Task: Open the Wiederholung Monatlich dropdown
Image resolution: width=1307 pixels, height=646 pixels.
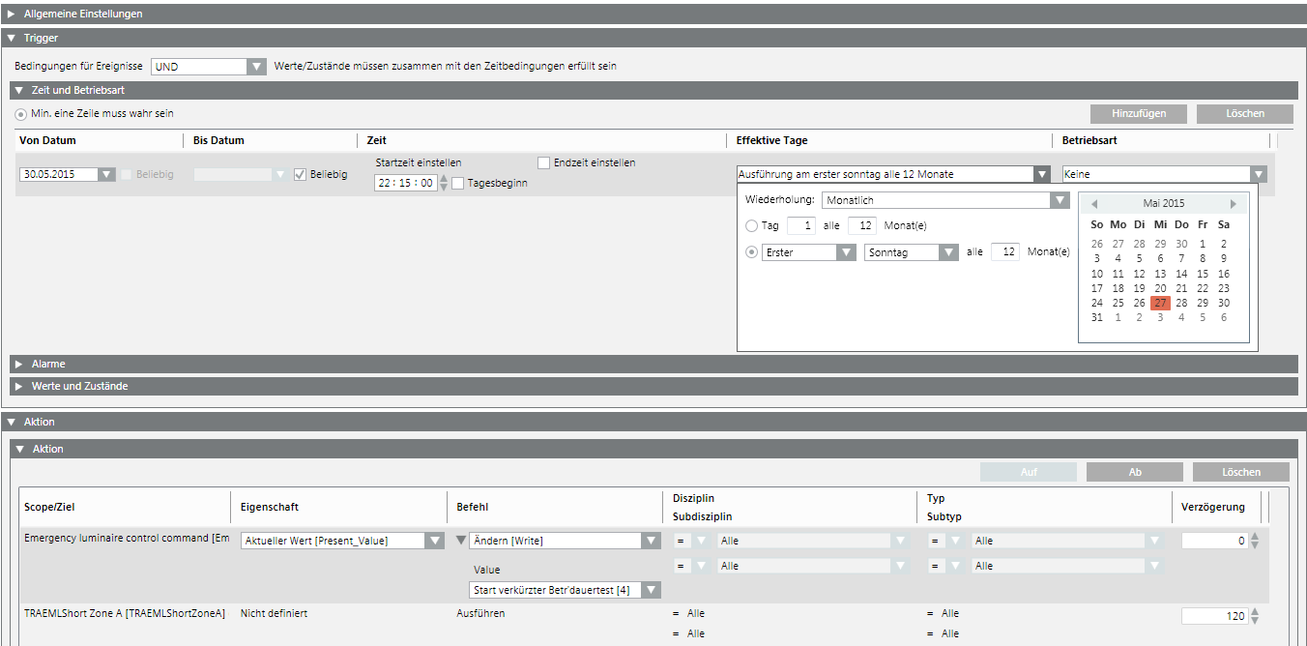Action: click(1058, 200)
